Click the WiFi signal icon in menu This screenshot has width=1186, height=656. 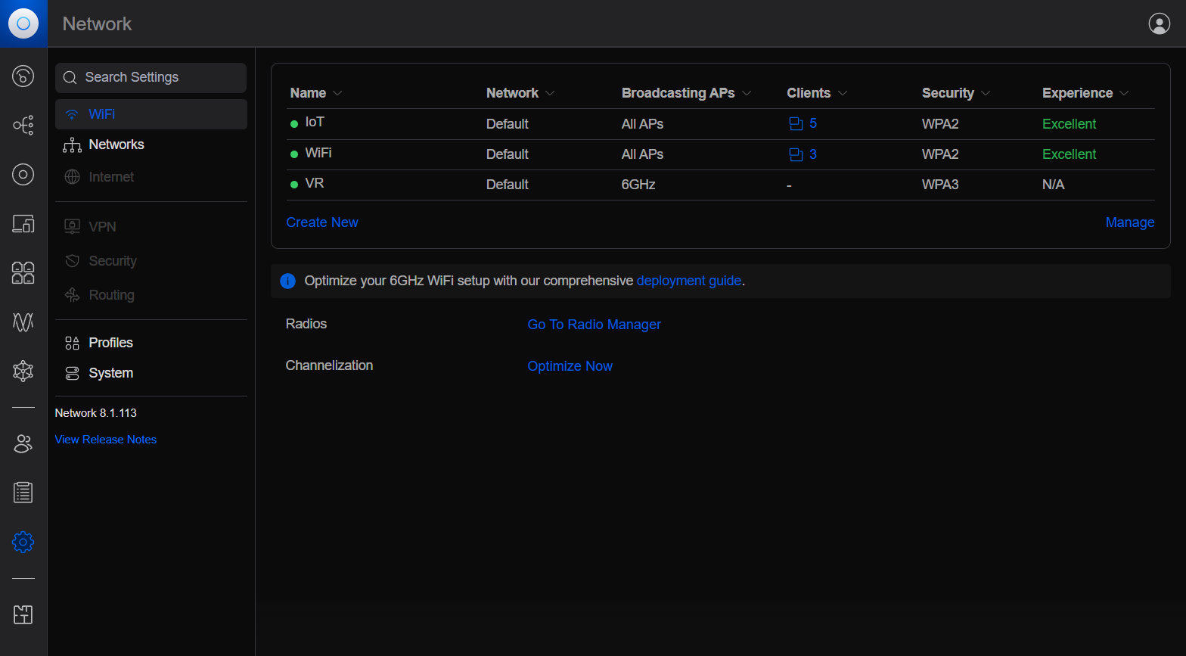point(72,114)
